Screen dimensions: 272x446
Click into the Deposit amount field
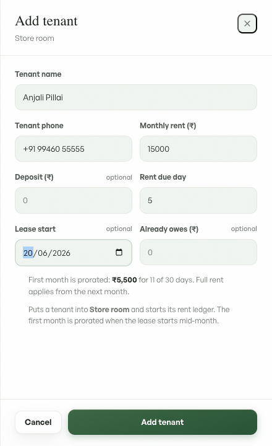73,200
